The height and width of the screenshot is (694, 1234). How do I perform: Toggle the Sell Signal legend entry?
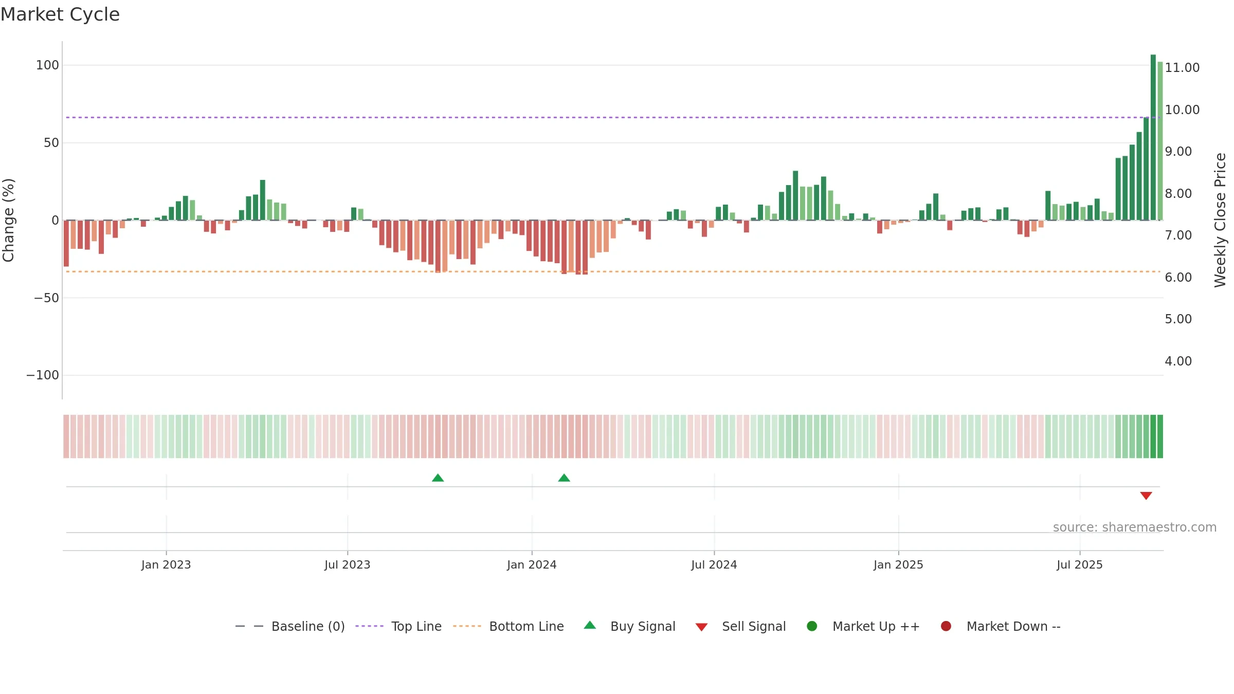(x=740, y=626)
